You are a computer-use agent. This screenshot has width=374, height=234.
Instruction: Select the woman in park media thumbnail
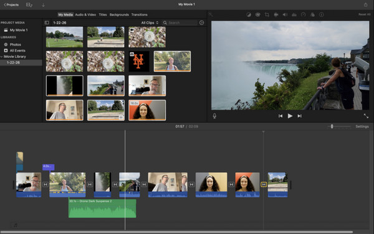[172, 61]
